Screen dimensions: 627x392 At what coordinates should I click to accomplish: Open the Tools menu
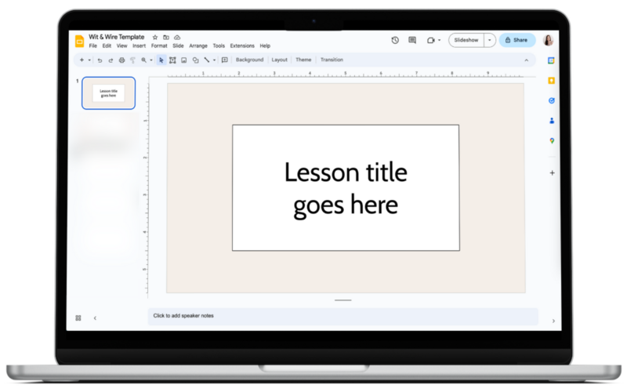point(219,45)
